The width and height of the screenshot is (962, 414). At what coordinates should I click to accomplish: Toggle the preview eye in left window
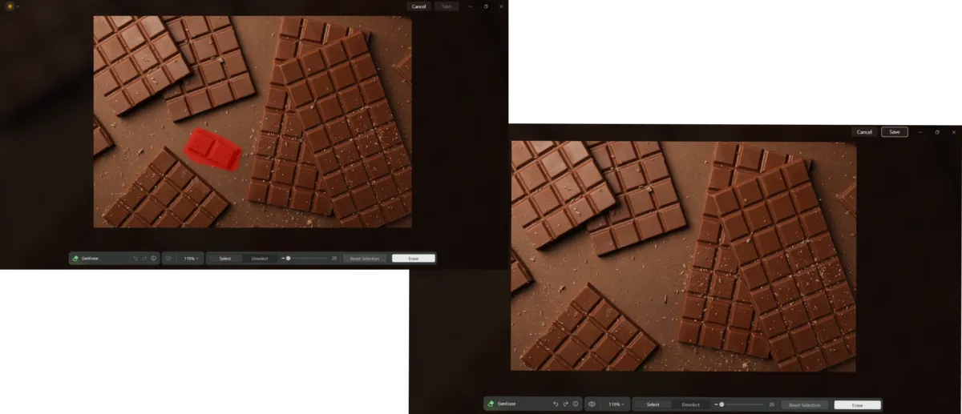168,259
